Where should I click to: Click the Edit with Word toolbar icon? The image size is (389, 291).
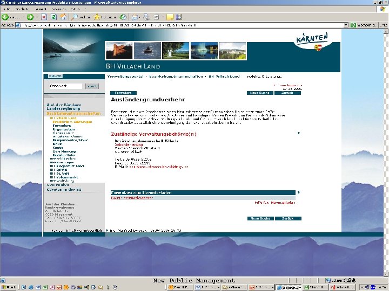click(x=156, y=17)
